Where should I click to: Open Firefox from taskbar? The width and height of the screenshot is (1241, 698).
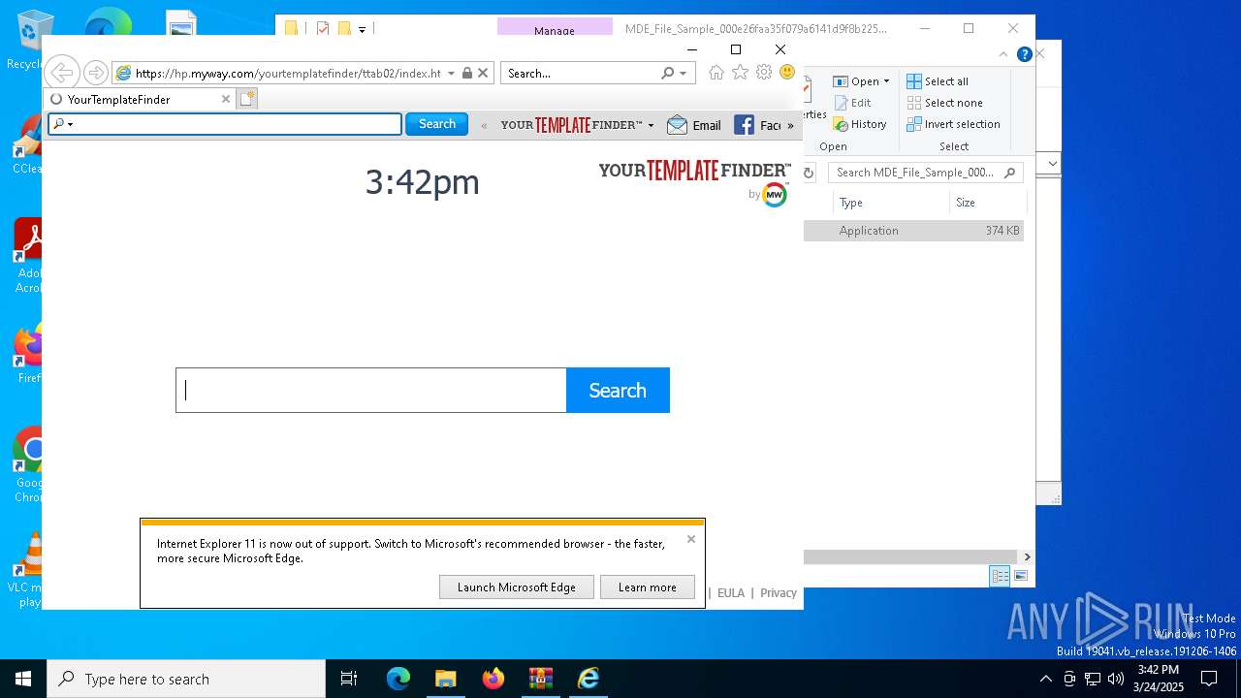[493, 679]
